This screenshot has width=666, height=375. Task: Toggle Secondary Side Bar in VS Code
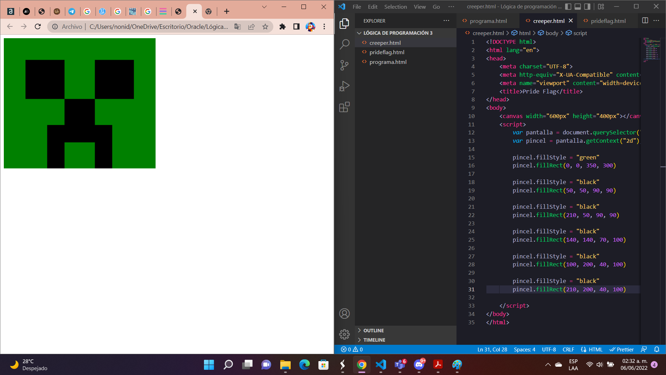click(x=587, y=7)
